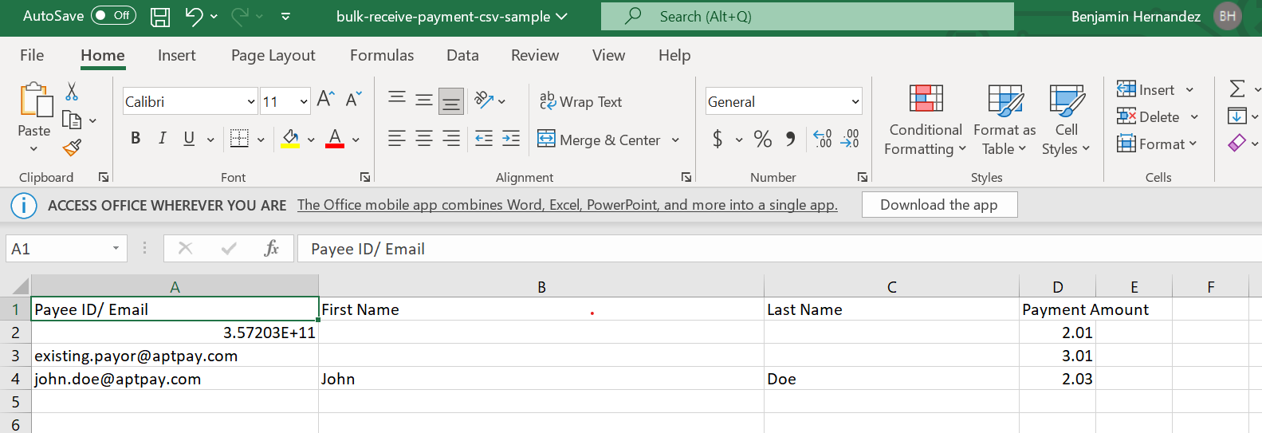Image resolution: width=1262 pixels, height=433 pixels.
Task: Click the Cut scissors icon
Action: (72, 92)
